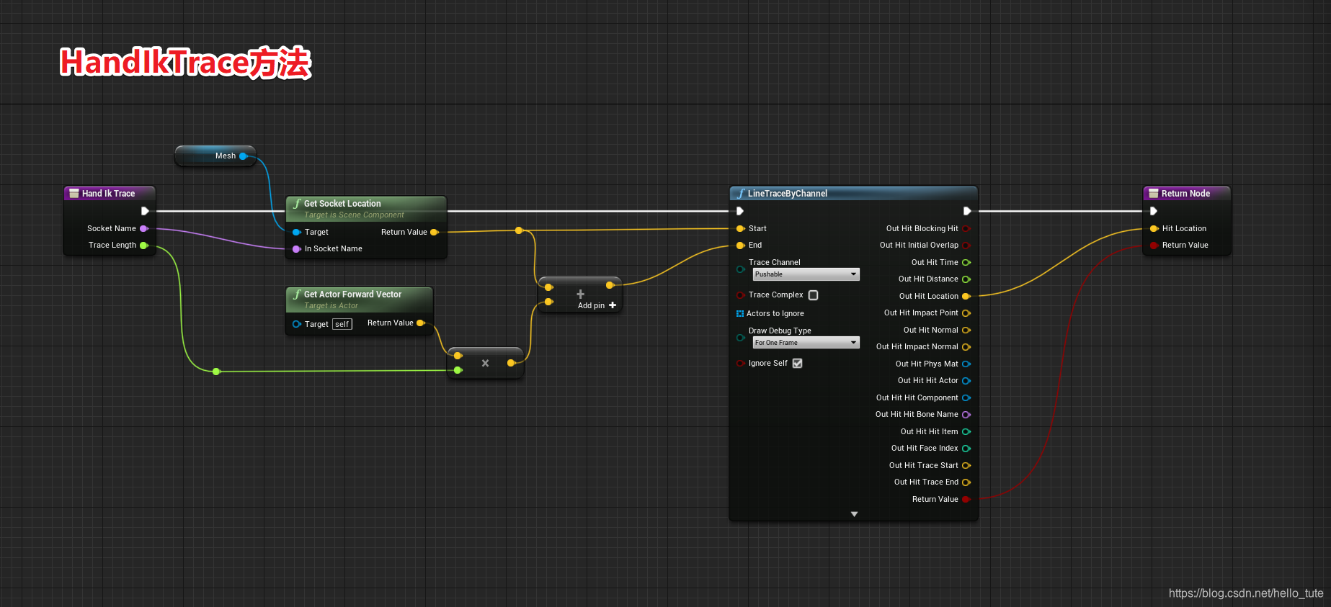Click the Start vector input pin

coord(740,228)
